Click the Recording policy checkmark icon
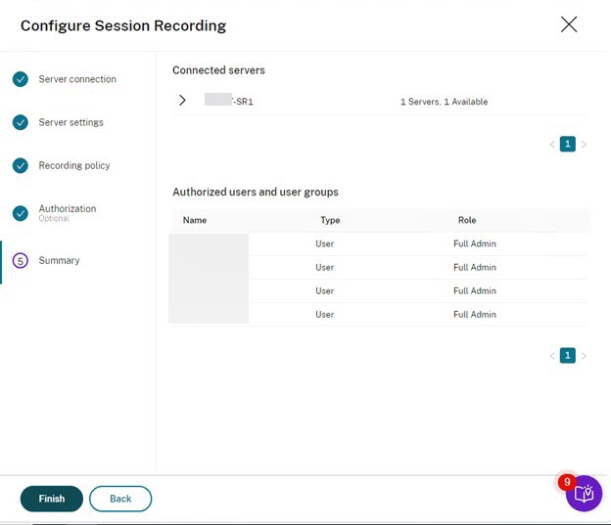Image resolution: width=611 pixels, height=525 pixels. (21, 165)
